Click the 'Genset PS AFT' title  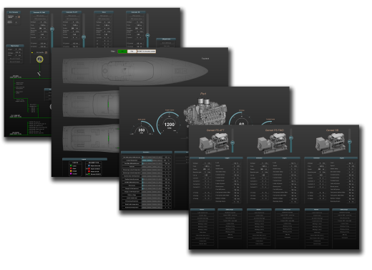tap(215, 130)
